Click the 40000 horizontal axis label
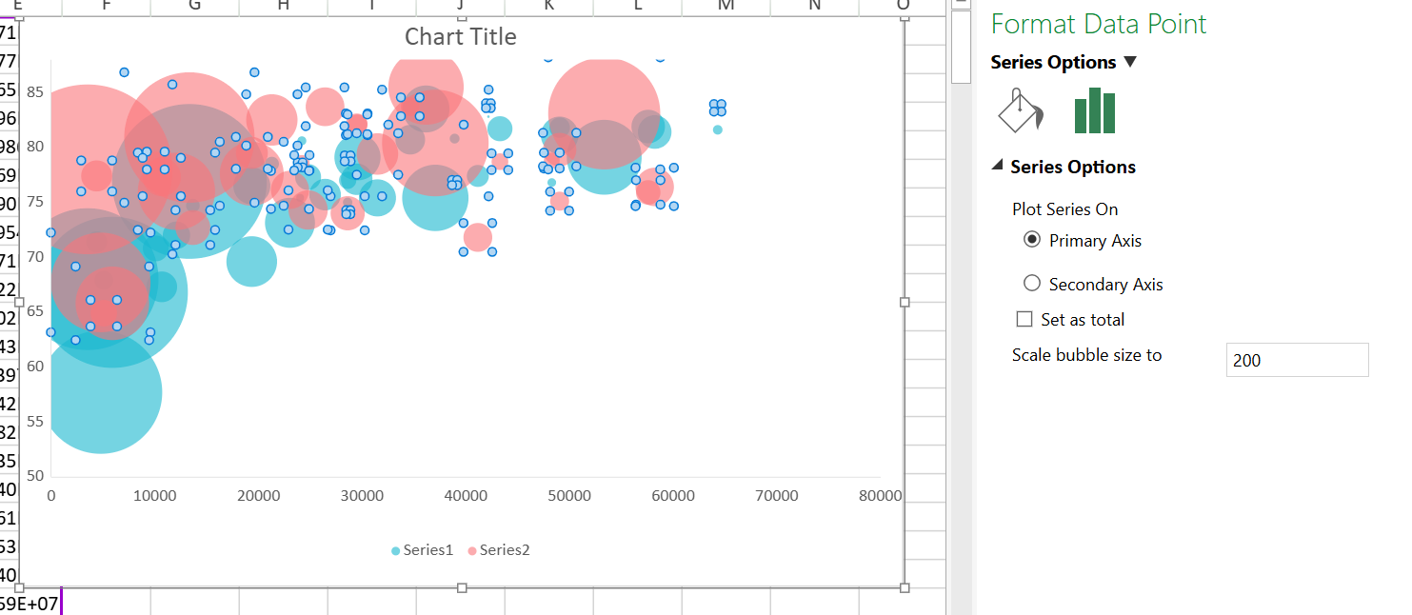 tap(465, 496)
